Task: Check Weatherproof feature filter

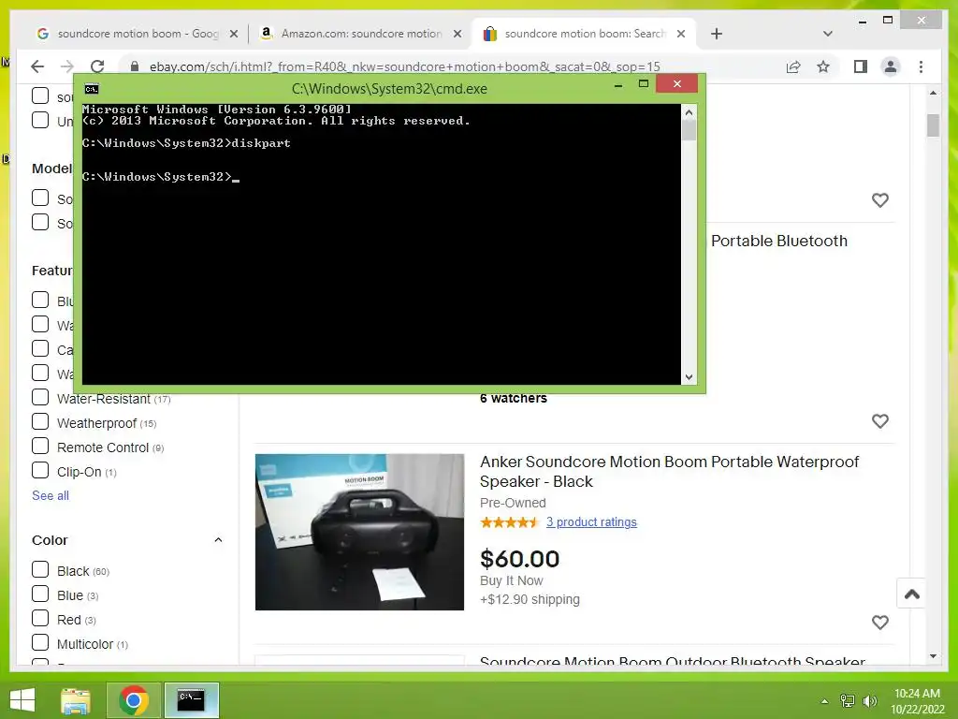Action: click(40, 422)
